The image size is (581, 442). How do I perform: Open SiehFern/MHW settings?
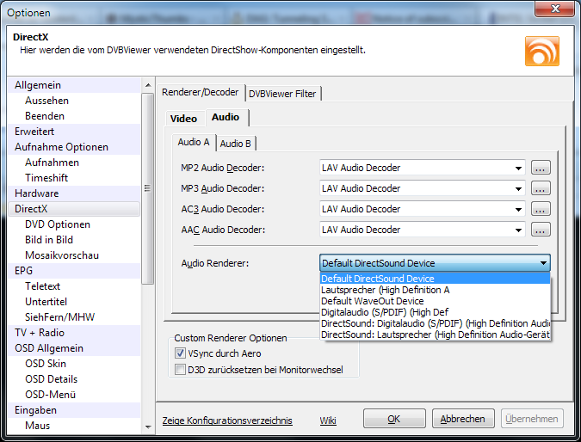click(74, 317)
